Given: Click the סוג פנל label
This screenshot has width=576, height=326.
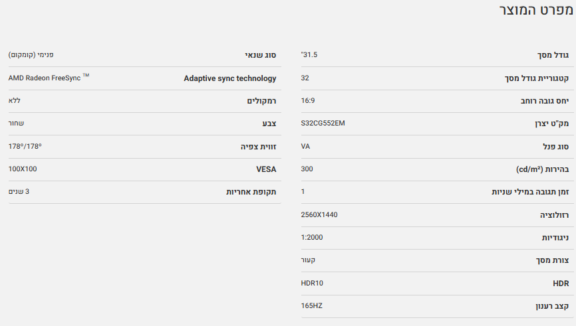Looking at the screenshot, I should coord(555,147).
